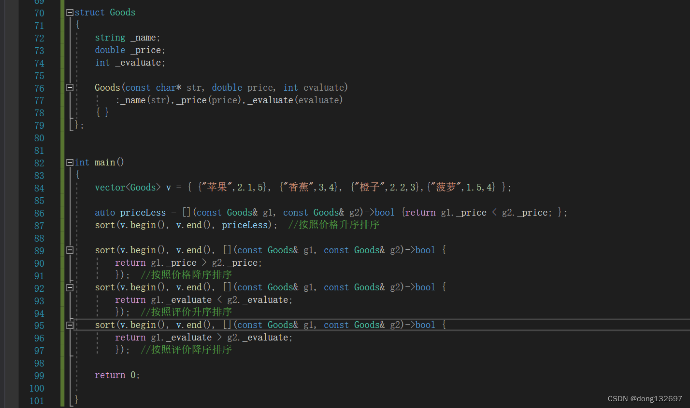This screenshot has width=690, height=408.
Task: Click 'vector<Goods> v' on line 84
Action: click(x=133, y=188)
